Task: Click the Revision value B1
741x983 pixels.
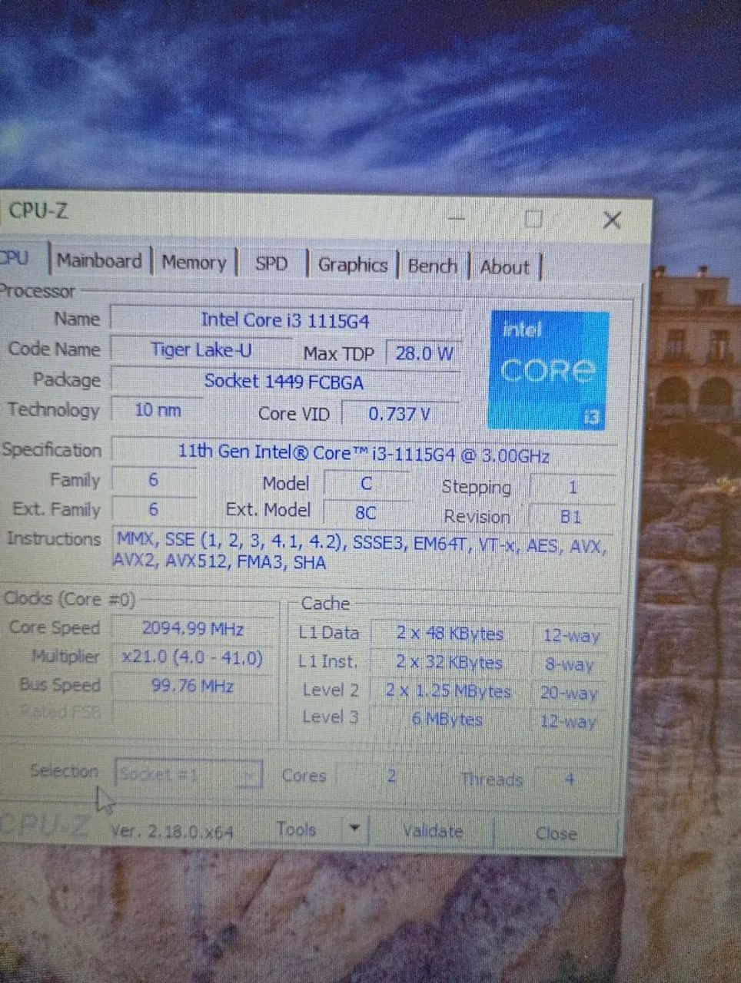Action: [571, 516]
